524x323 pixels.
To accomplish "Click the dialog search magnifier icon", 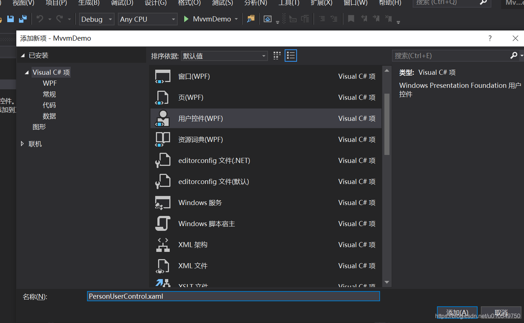I will coord(513,56).
